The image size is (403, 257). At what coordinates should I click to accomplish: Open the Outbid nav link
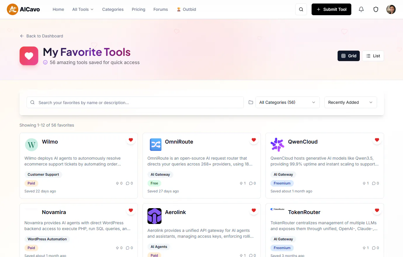pyautogui.click(x=186, y=9)
